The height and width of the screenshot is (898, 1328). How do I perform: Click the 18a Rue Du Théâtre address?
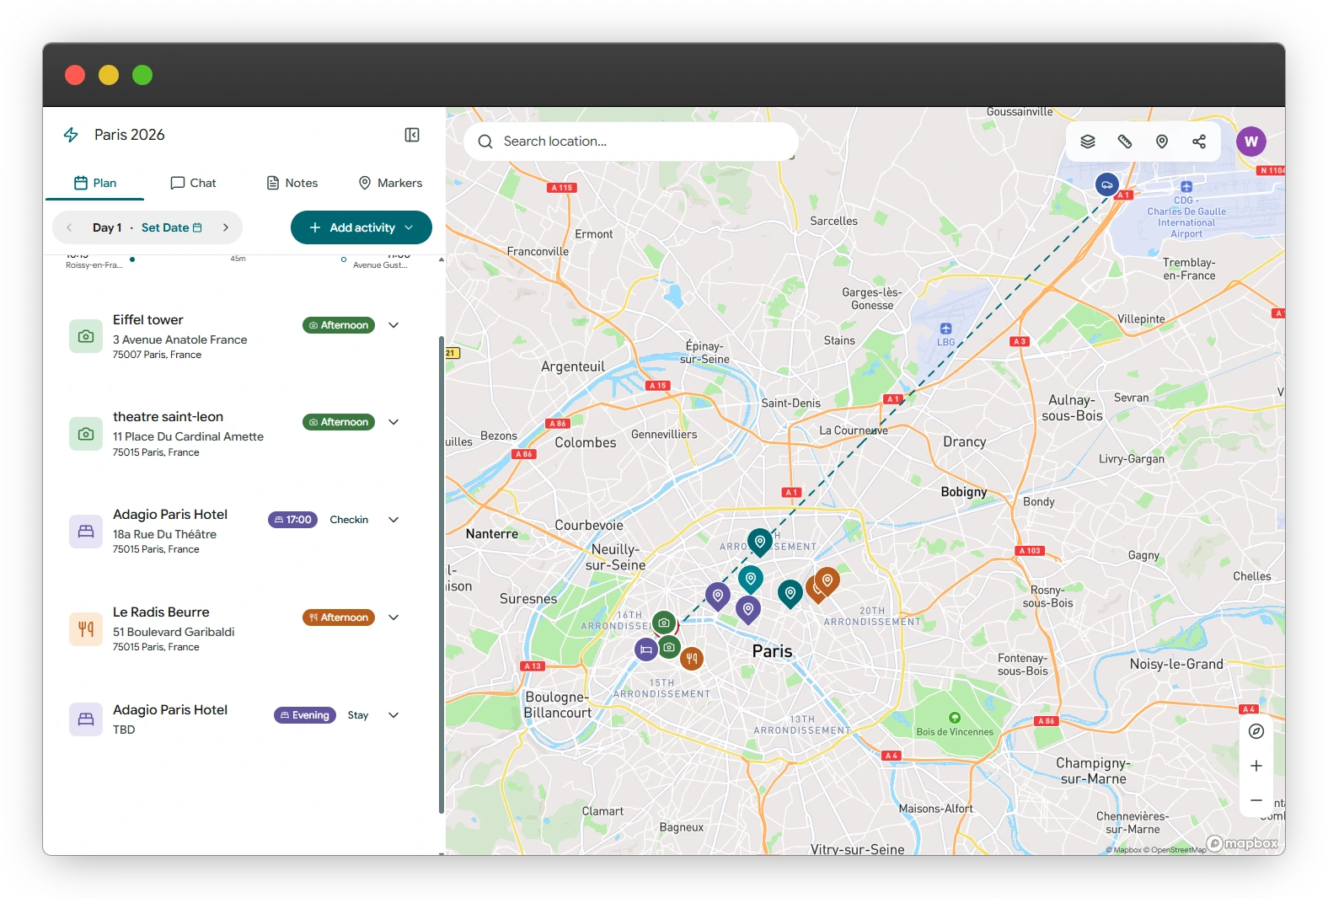pyautogui.click(x=165, y=534)
